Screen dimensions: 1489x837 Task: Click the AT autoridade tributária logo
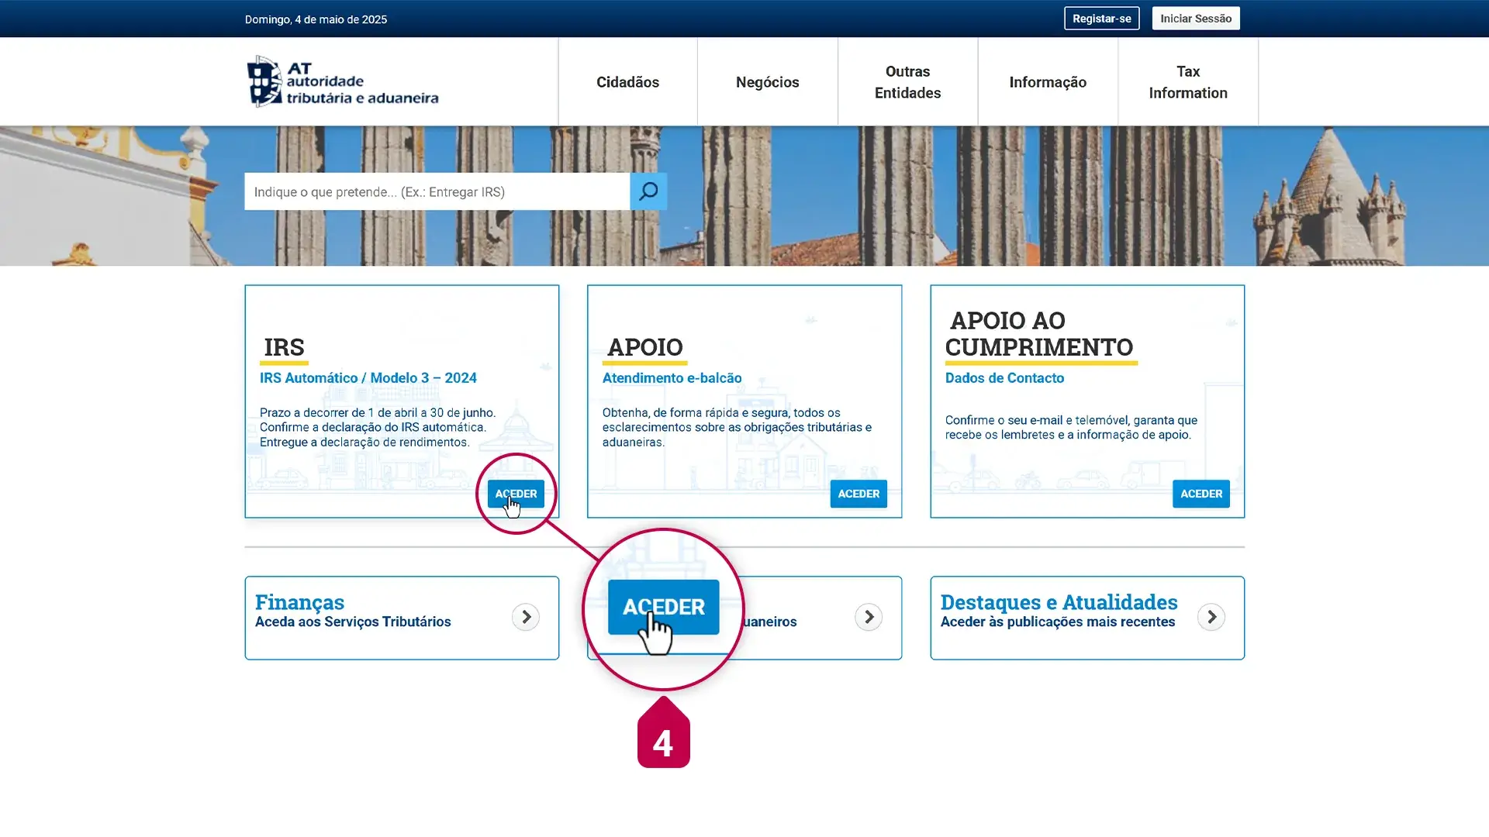(343, 81)
